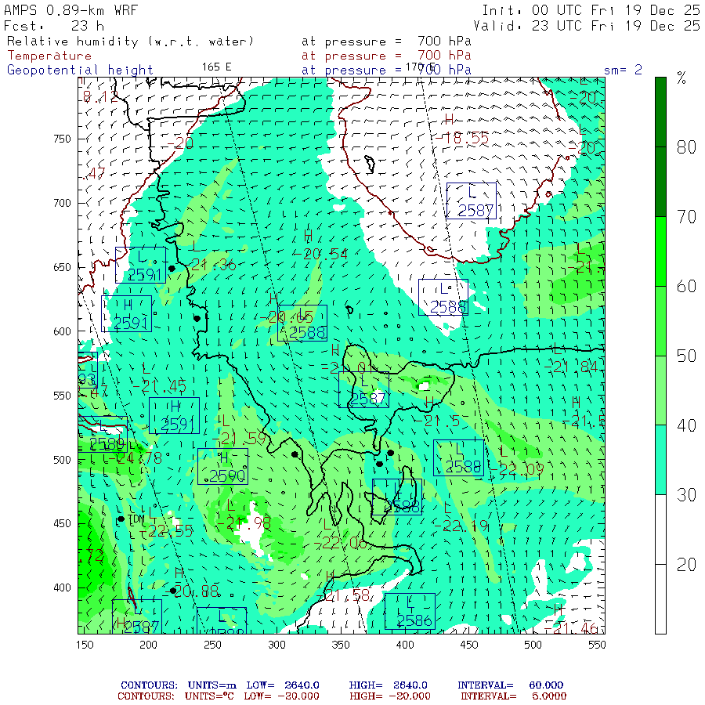705x705 pixels.
Task: Click the '750' tick label on the y-axis
Action: point(62,139)
